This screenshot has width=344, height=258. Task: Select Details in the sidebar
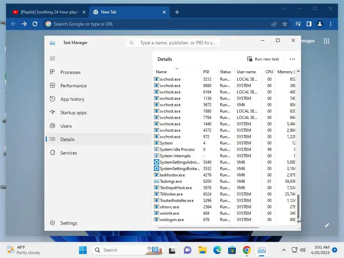coord(98,139)
